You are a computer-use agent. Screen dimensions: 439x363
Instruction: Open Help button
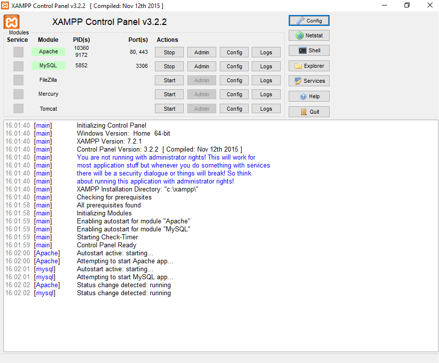(309, 96)
